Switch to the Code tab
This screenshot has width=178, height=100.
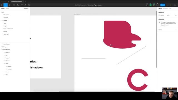pos(170,9)
